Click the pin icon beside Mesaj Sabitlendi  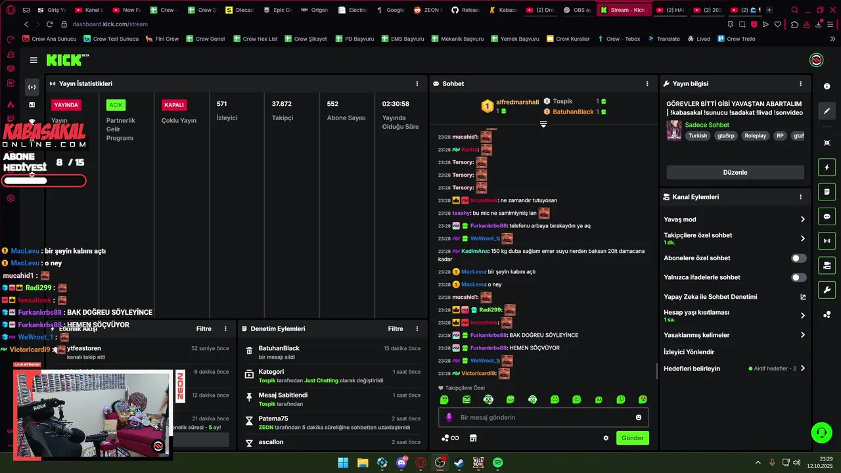(x=249, y=398)
